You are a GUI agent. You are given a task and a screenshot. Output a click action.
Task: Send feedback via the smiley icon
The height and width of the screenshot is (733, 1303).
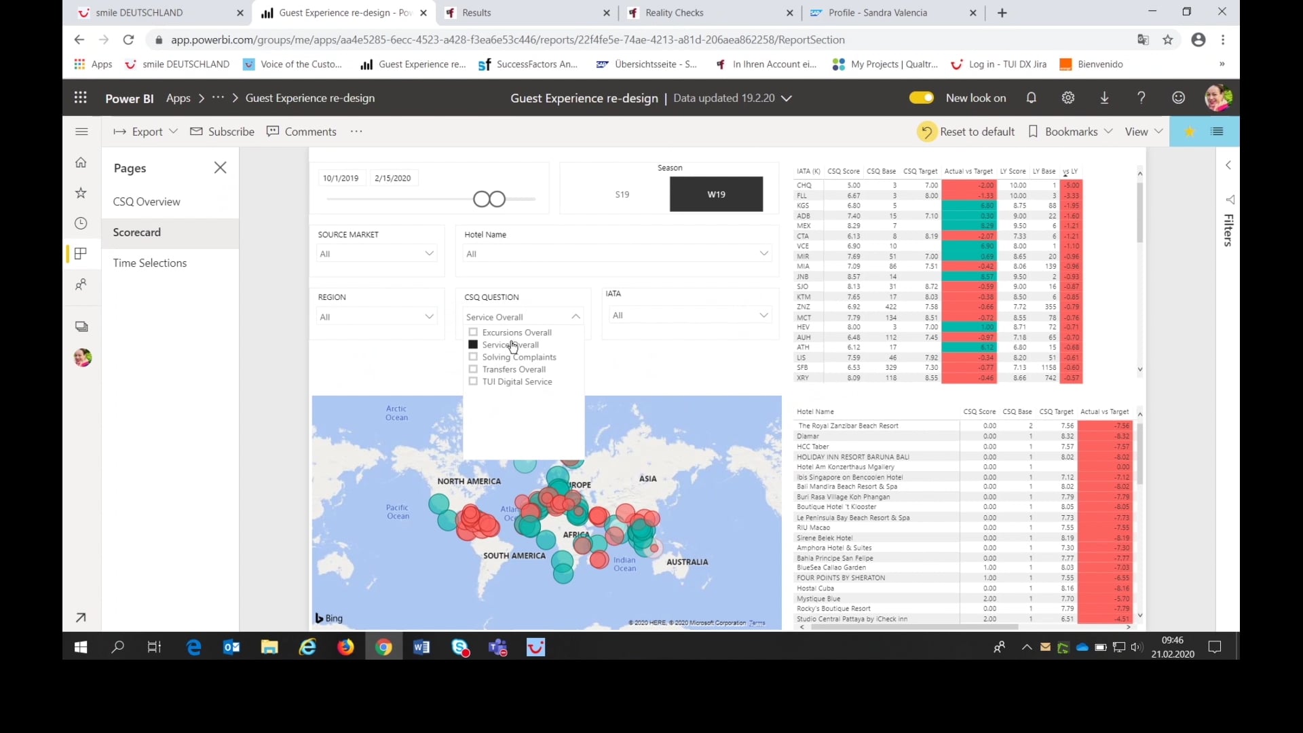tap(1177, 98)
